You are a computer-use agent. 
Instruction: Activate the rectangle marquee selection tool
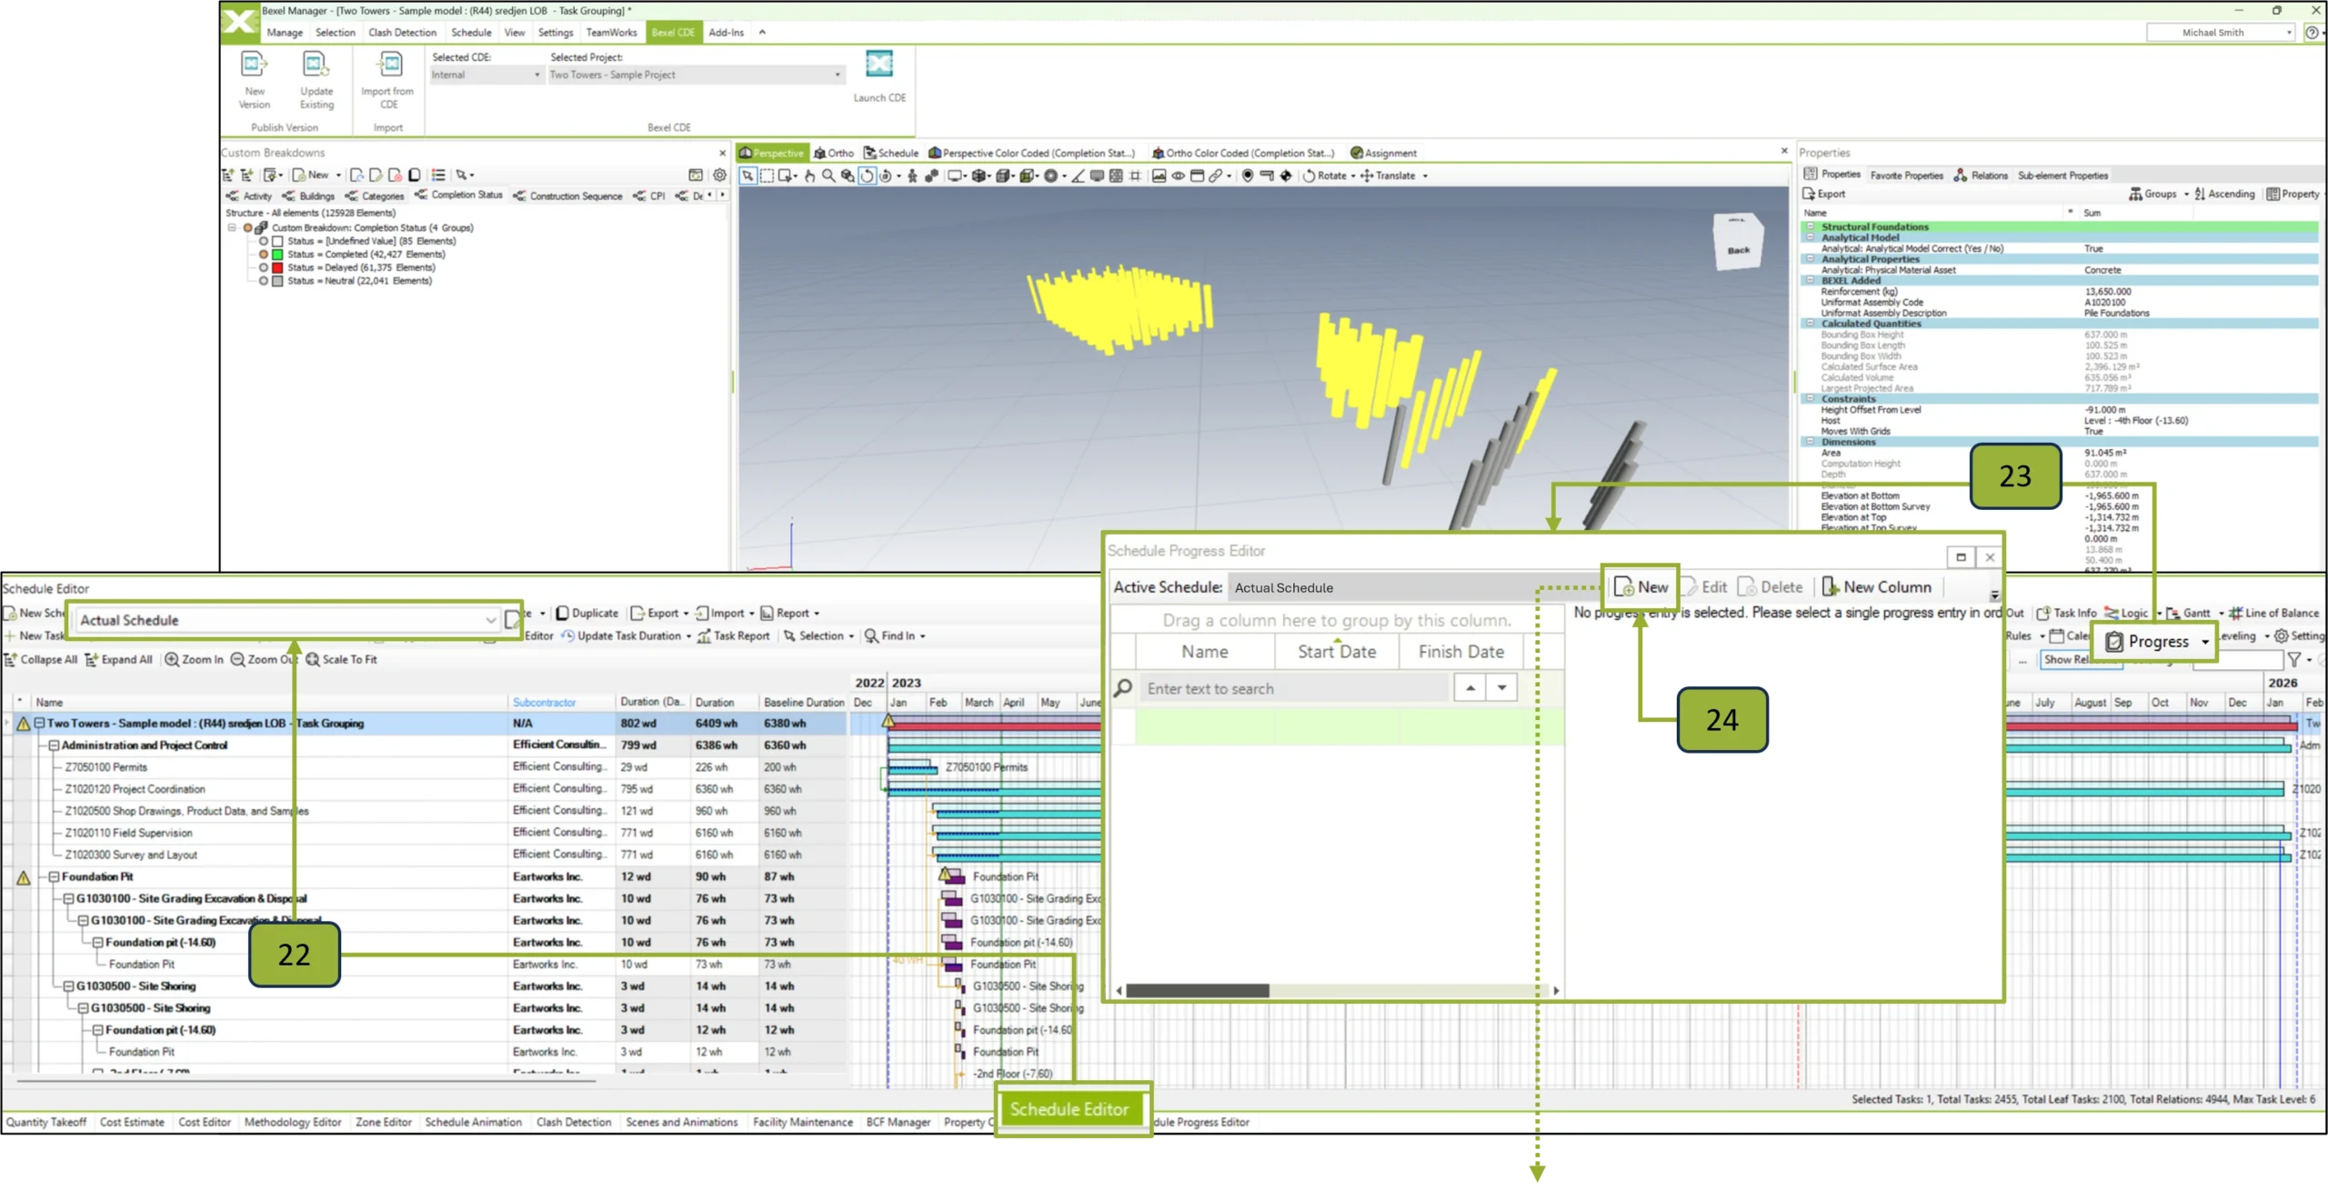click(767, 175)
